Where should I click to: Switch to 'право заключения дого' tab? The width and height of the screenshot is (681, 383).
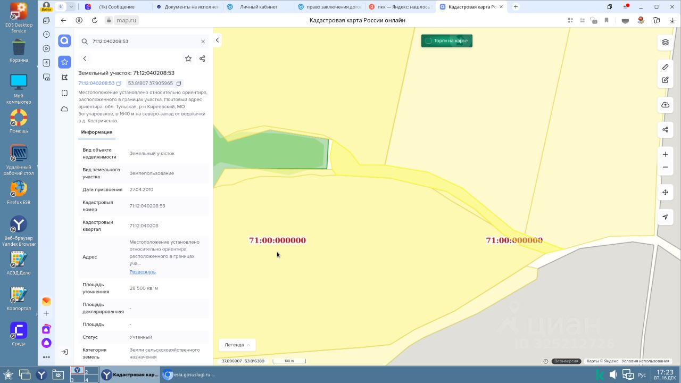(330, 7)
